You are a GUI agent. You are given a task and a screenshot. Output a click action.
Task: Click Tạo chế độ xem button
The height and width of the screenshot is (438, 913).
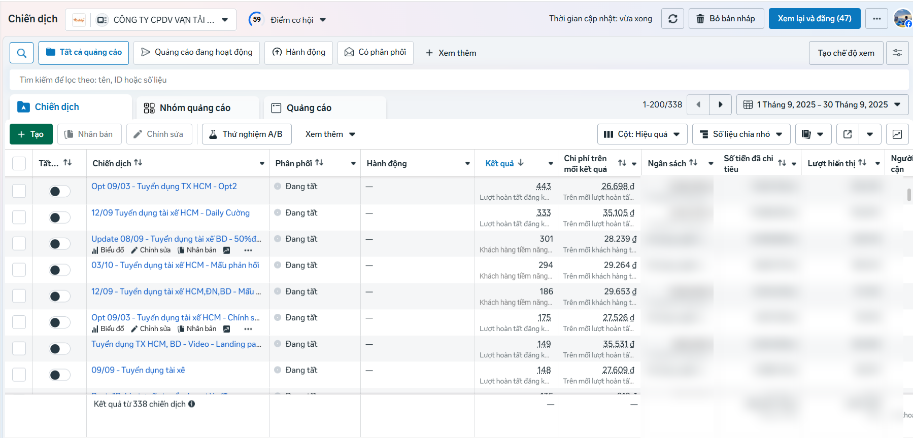846,53
